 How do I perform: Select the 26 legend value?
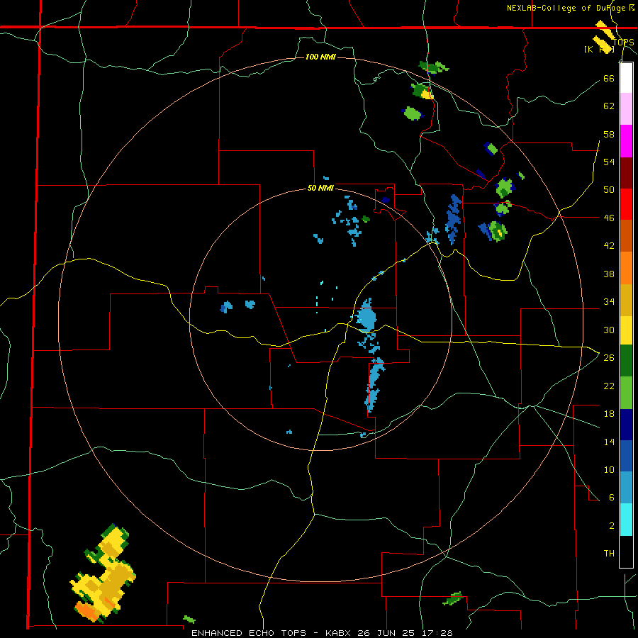pos(609,357)
